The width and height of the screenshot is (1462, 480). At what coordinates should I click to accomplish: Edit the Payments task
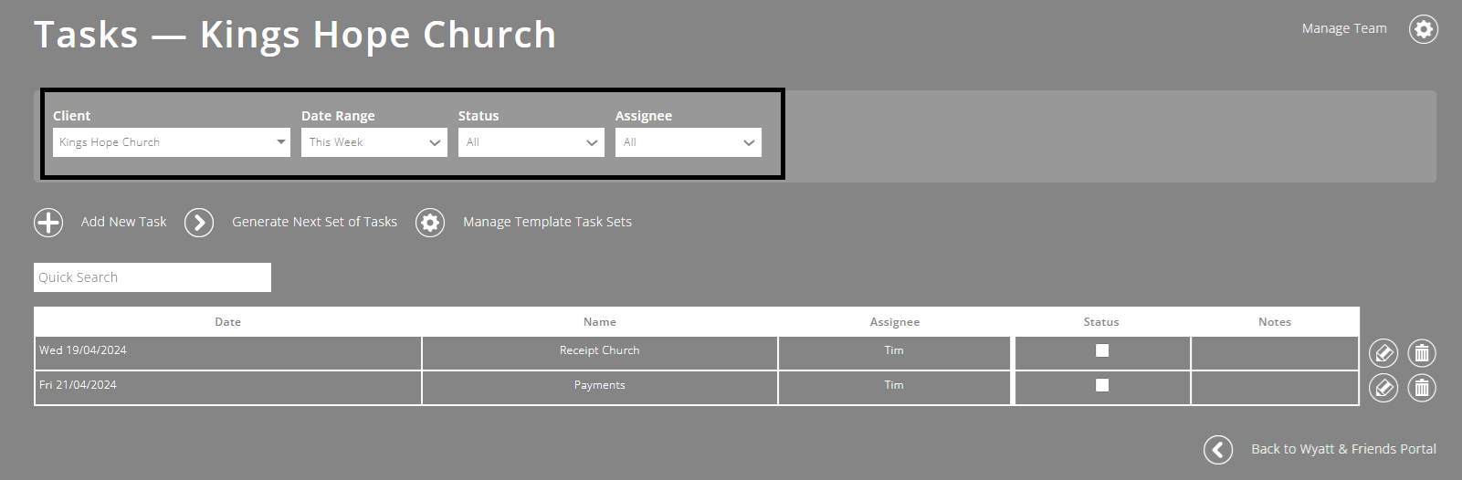coord(1383,388)
